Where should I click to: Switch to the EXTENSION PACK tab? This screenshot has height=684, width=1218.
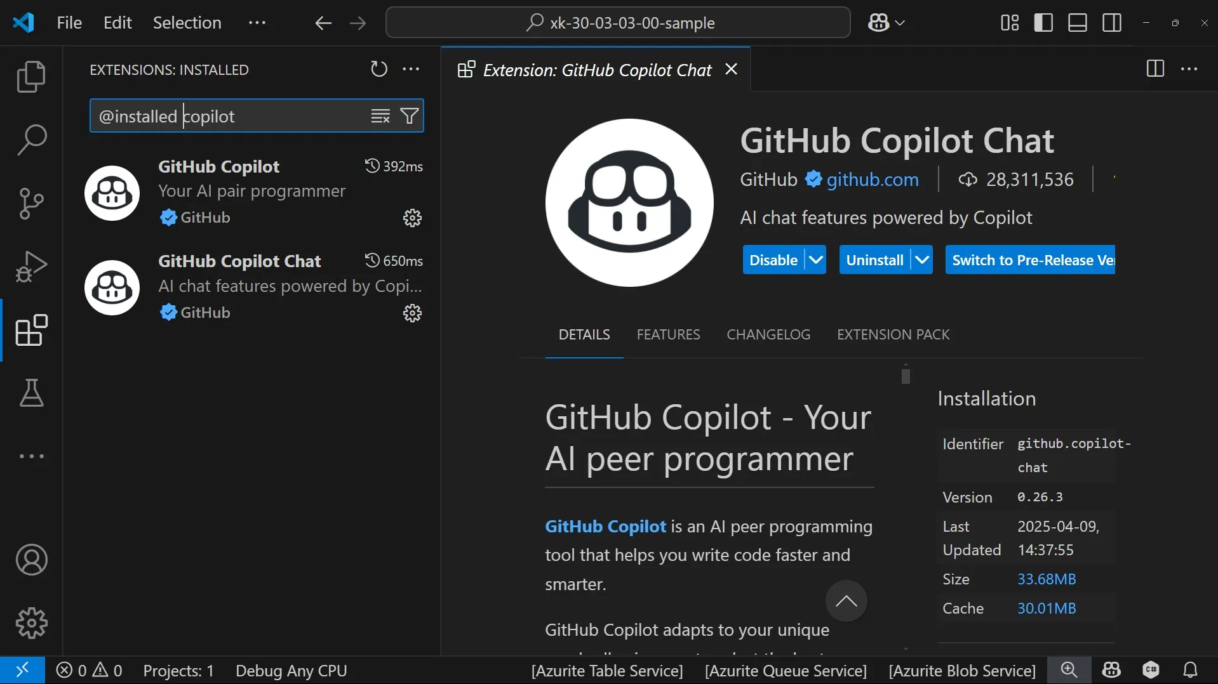[x=893, y=334]
